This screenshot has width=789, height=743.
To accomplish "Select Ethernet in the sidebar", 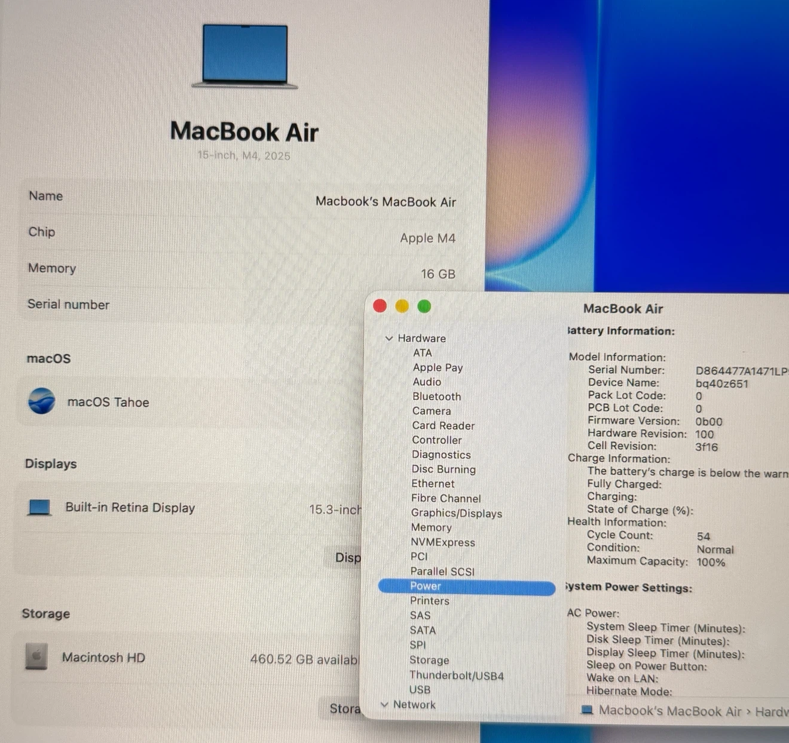I will coord(433,484).
